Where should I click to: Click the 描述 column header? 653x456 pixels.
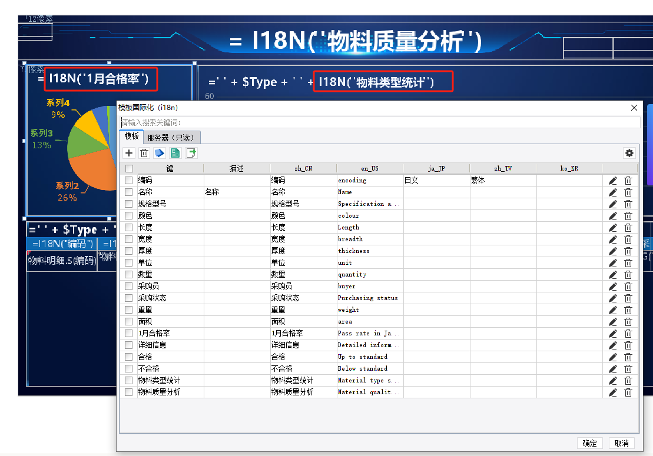click(x=237, y=168)
